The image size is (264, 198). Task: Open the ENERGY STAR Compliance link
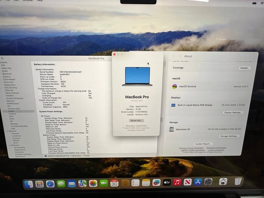(193, 150)
